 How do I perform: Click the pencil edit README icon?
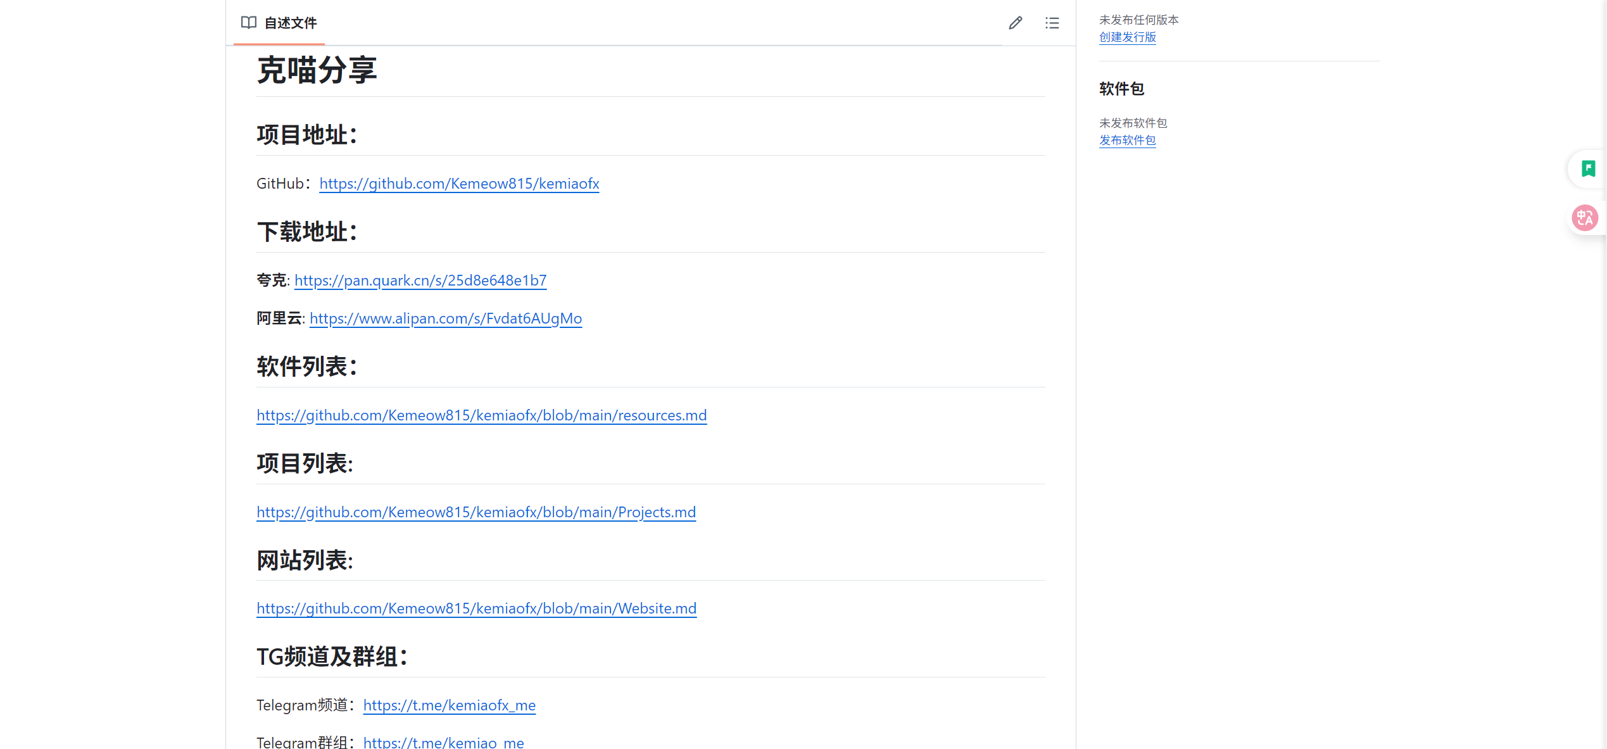(x=1016, y=23)
